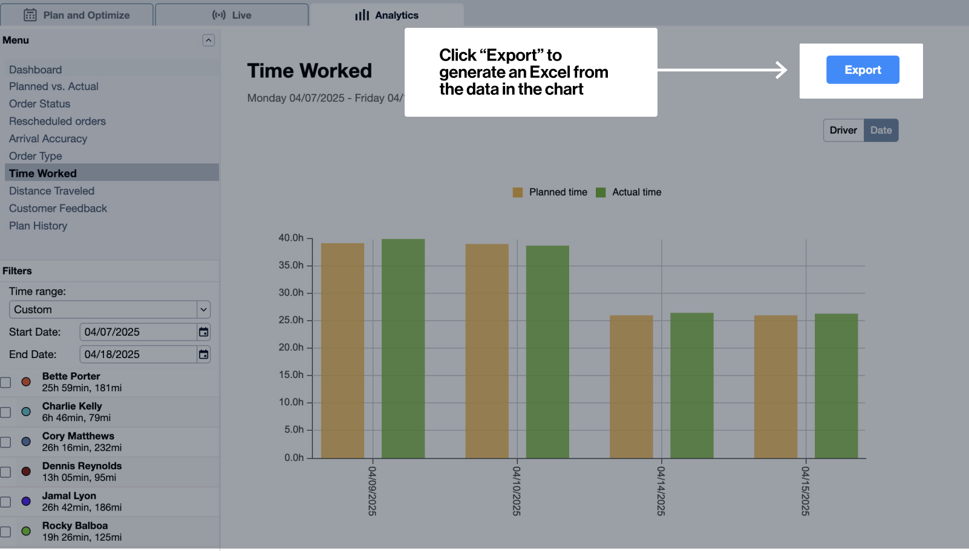
Task: Check the checkbox next to Bette Porter
Action: (5, 382)
